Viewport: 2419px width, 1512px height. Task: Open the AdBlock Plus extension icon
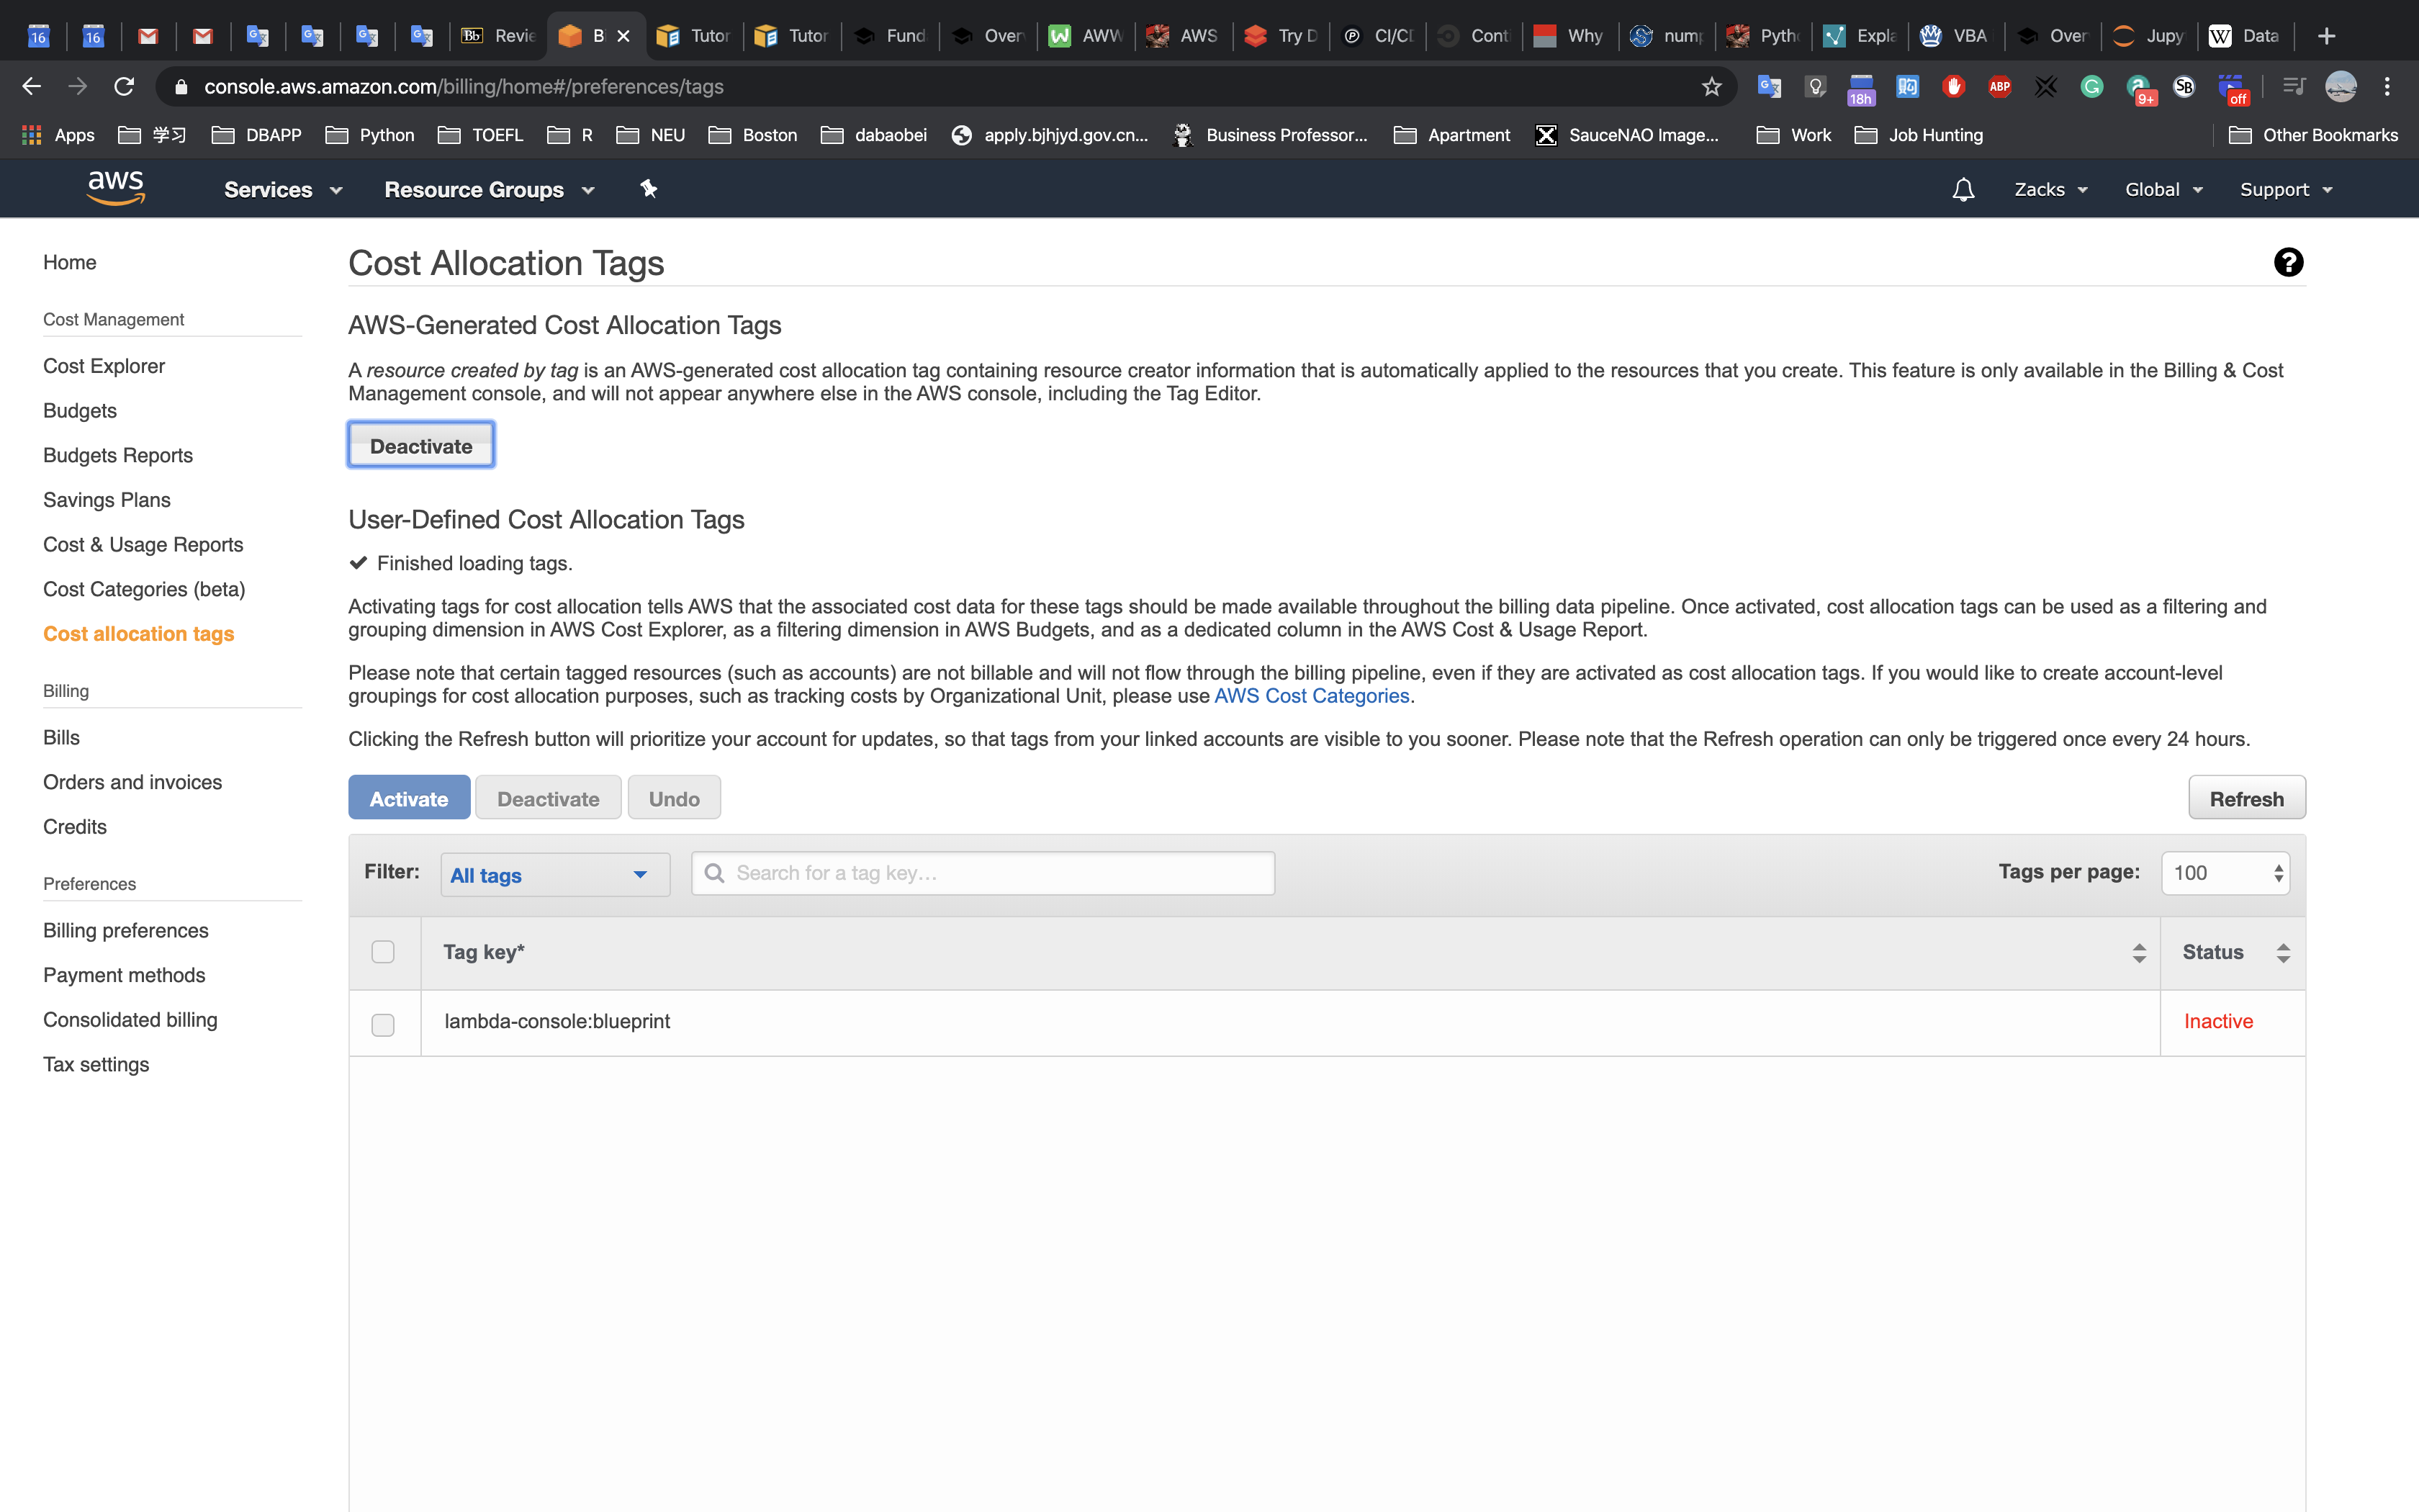point(1999,87)
